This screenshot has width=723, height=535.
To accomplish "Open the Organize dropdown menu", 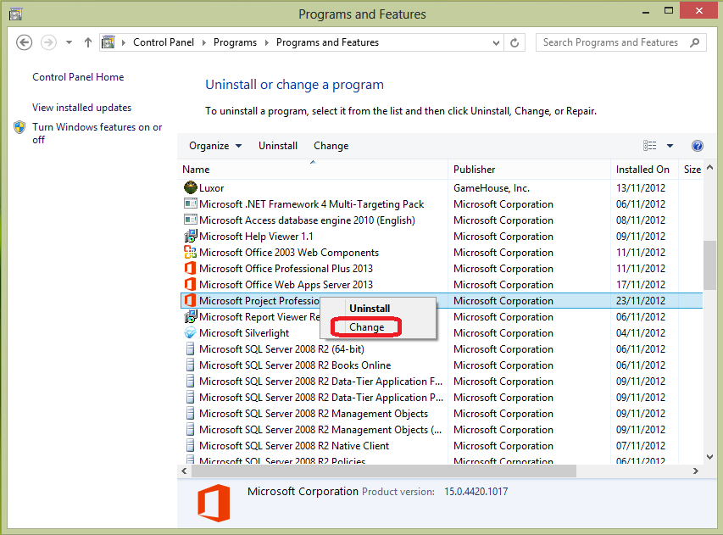I will [215, 146].
